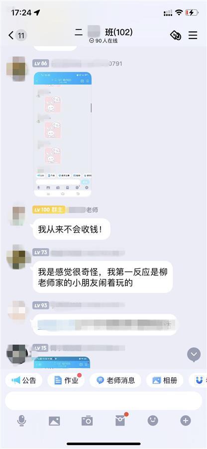Viewport: 207px width, 449px height.
Task: Open the 老师消息 teacher messages shortcut
Action: (x=115, y=380)
